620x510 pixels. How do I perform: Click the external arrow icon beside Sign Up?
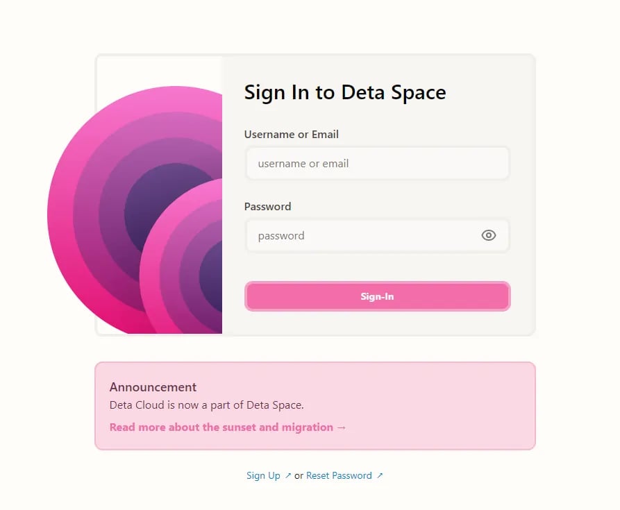coord(288,475)
